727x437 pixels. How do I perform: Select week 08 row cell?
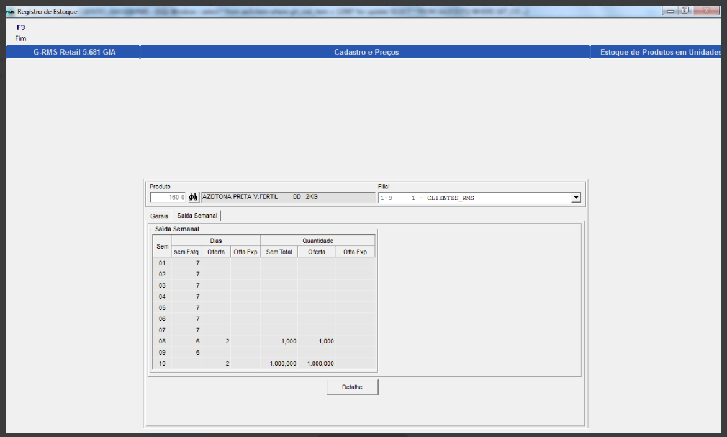pos(162,341)
